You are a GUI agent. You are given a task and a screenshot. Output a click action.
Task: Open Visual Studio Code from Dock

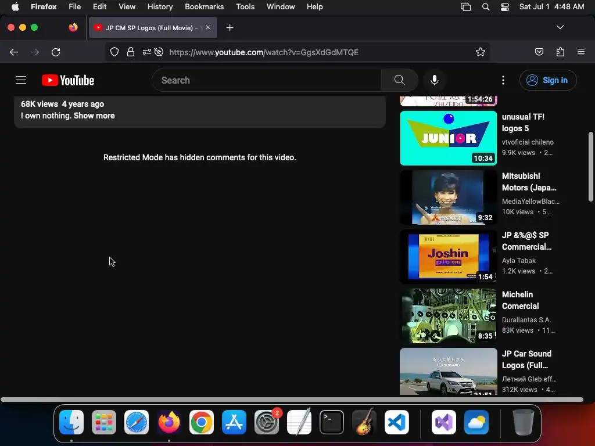(396, 422)
